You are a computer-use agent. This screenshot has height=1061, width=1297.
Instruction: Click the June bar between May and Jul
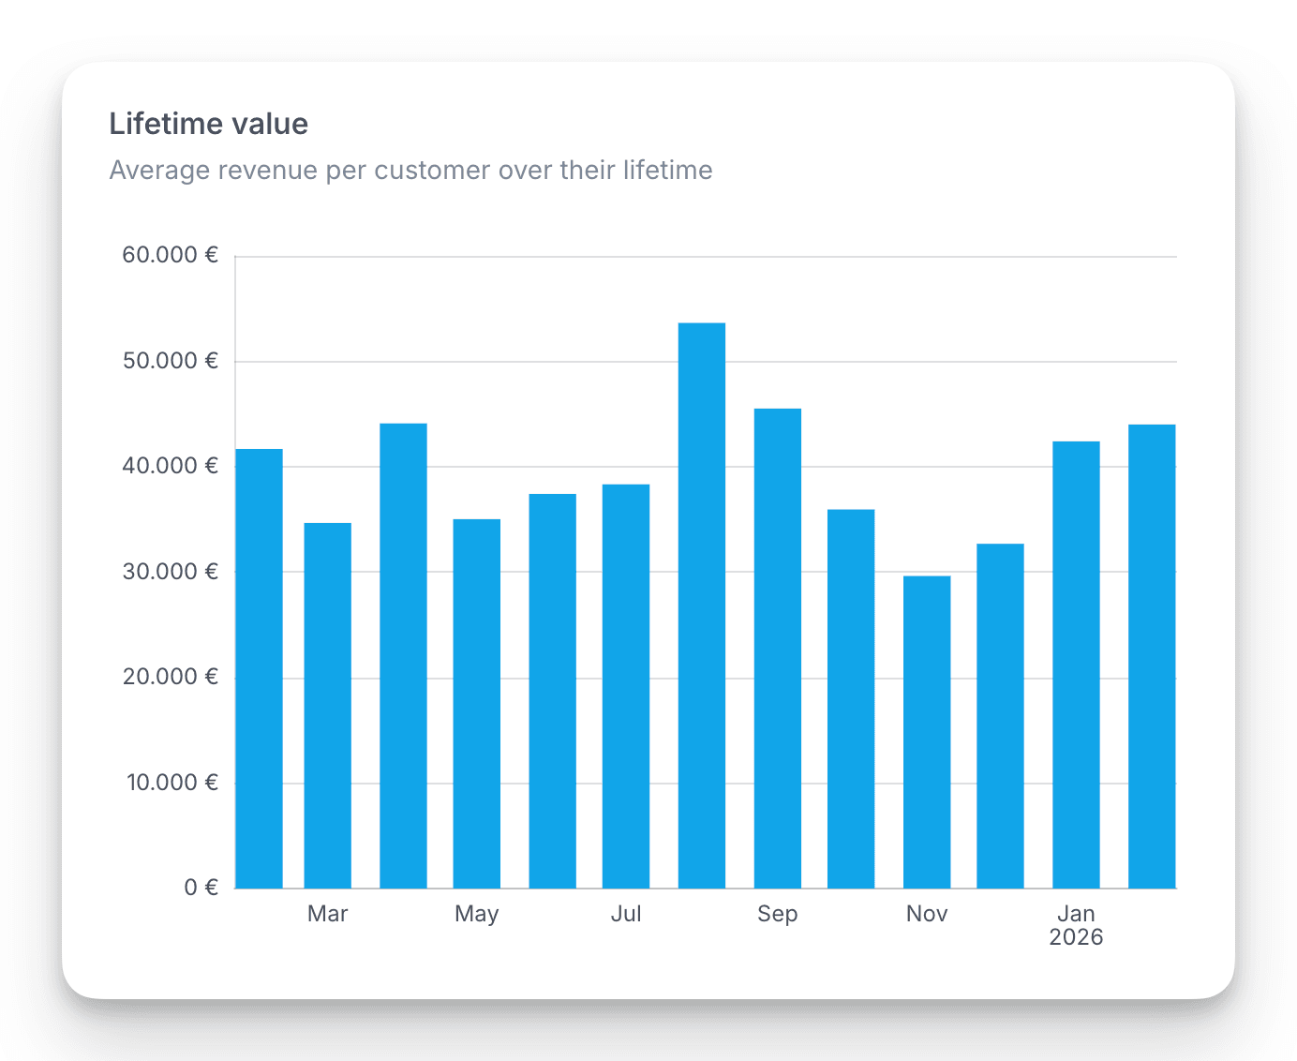552,691
